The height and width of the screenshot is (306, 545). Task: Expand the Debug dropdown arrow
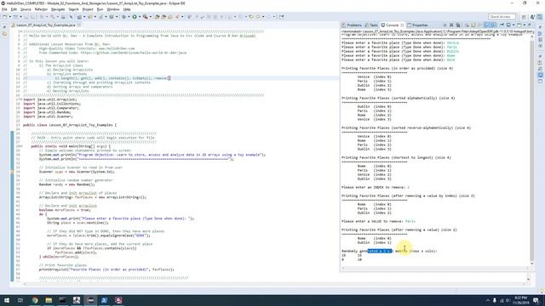tap(129, 17)
